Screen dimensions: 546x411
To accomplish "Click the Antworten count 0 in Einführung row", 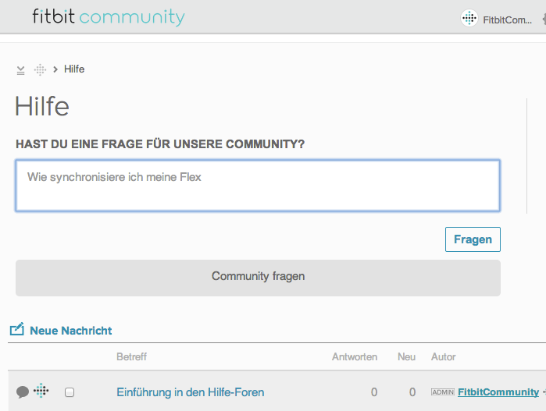I will (374, 392).
